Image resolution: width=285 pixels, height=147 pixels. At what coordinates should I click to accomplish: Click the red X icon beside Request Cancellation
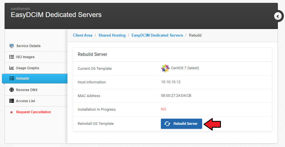pyautogui.click(x=11, y=112)
